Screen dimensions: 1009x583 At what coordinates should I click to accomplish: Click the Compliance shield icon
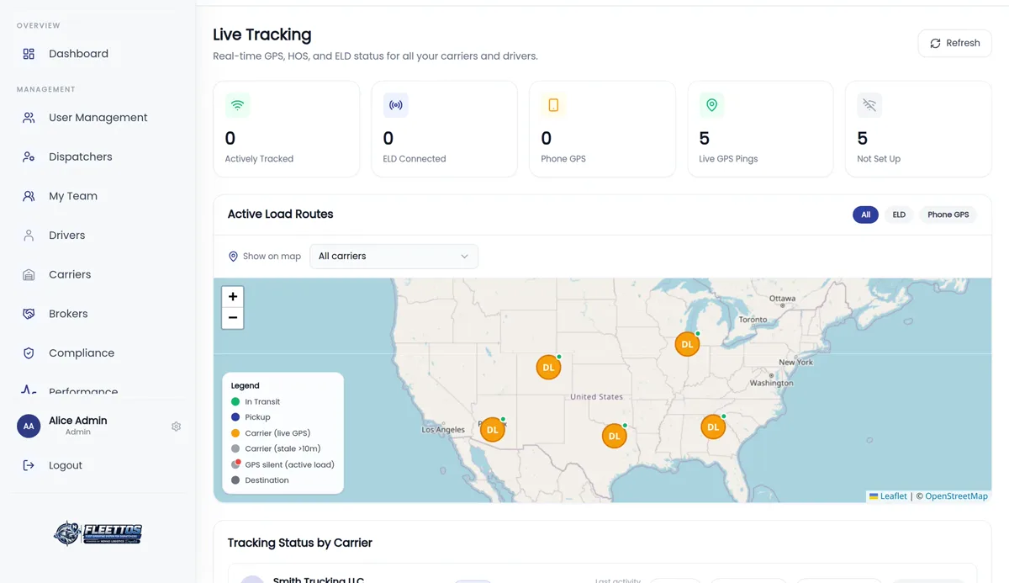point(29,353)
